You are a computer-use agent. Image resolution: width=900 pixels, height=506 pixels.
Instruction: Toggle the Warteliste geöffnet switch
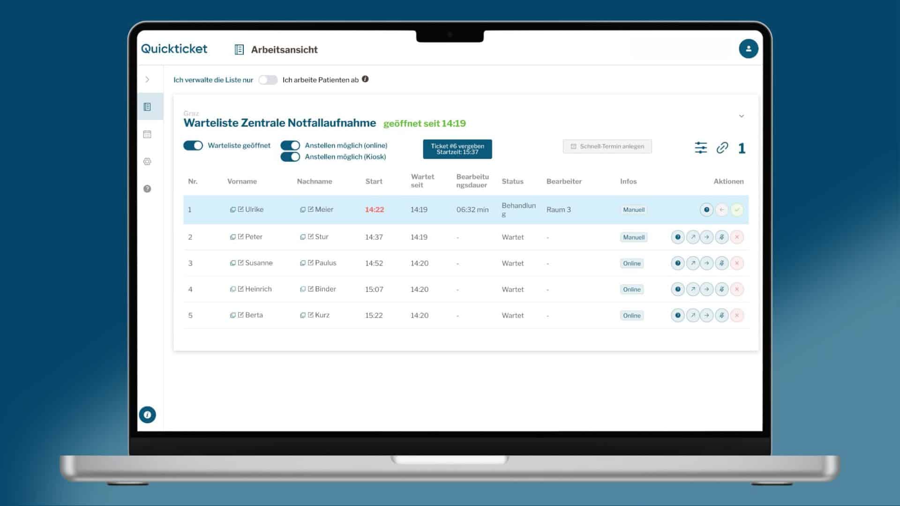pyautogui.click(x=193, y=145)
